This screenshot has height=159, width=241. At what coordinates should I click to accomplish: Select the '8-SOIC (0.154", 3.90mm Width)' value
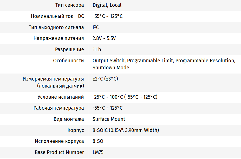click(x=126, y=130)
